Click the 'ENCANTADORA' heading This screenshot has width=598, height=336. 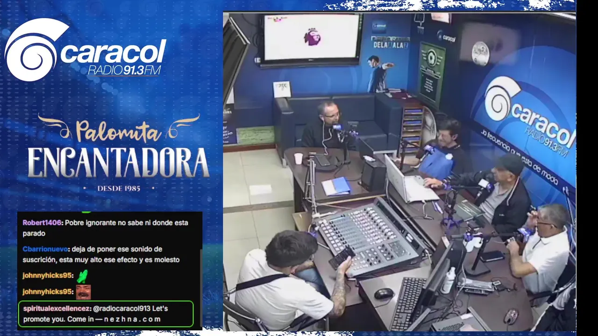(118, 163)
